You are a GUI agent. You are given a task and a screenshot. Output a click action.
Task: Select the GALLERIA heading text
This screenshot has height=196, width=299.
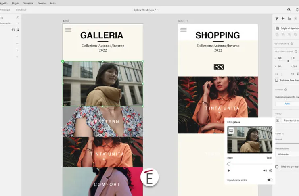point(102,35)
